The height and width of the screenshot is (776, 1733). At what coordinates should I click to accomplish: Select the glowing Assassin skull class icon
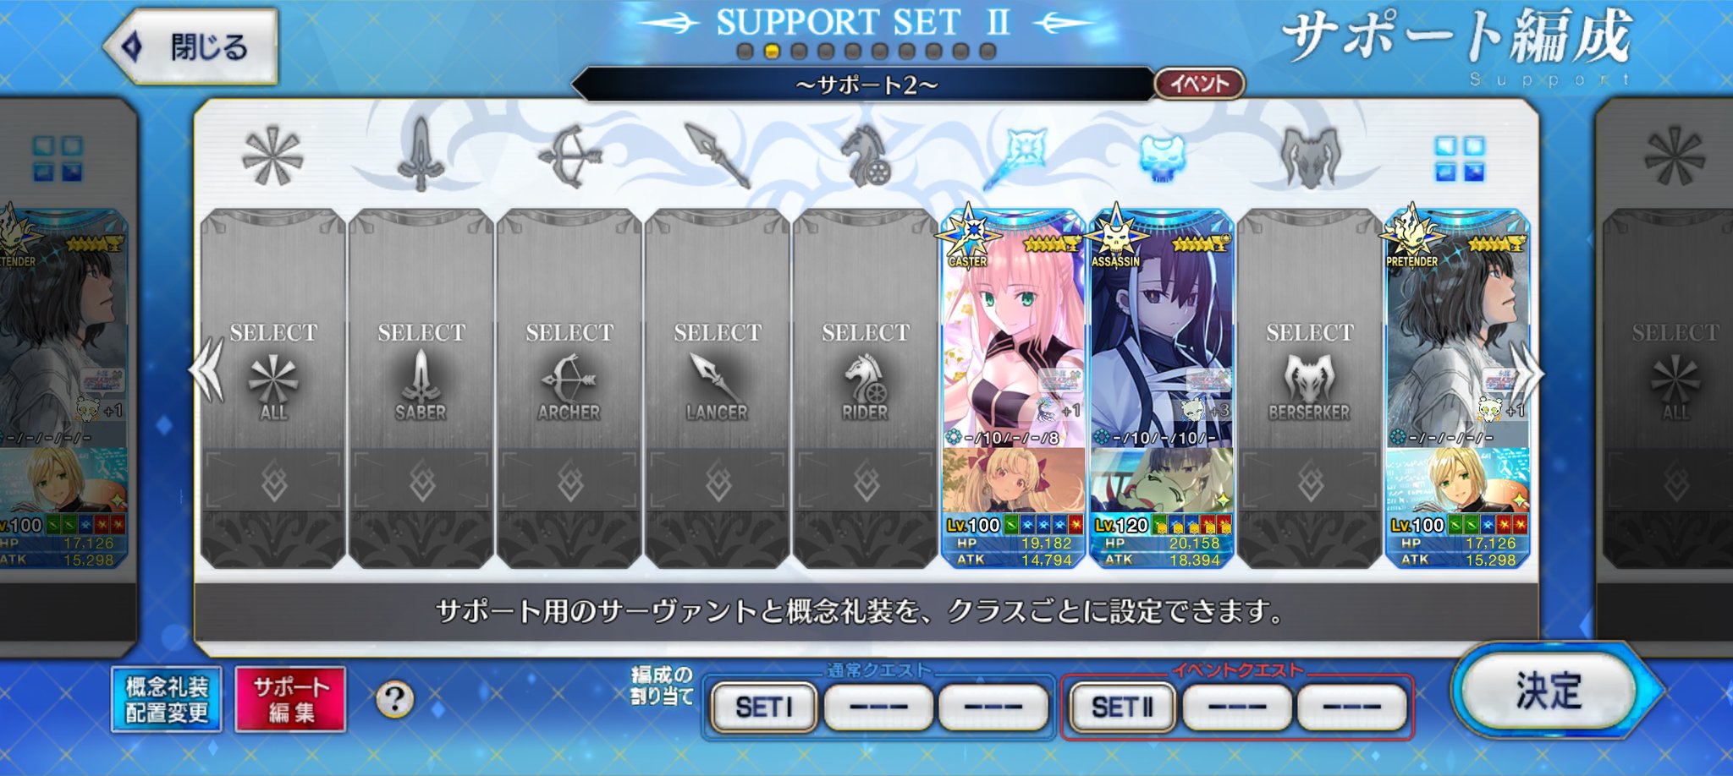point(1162,157)
